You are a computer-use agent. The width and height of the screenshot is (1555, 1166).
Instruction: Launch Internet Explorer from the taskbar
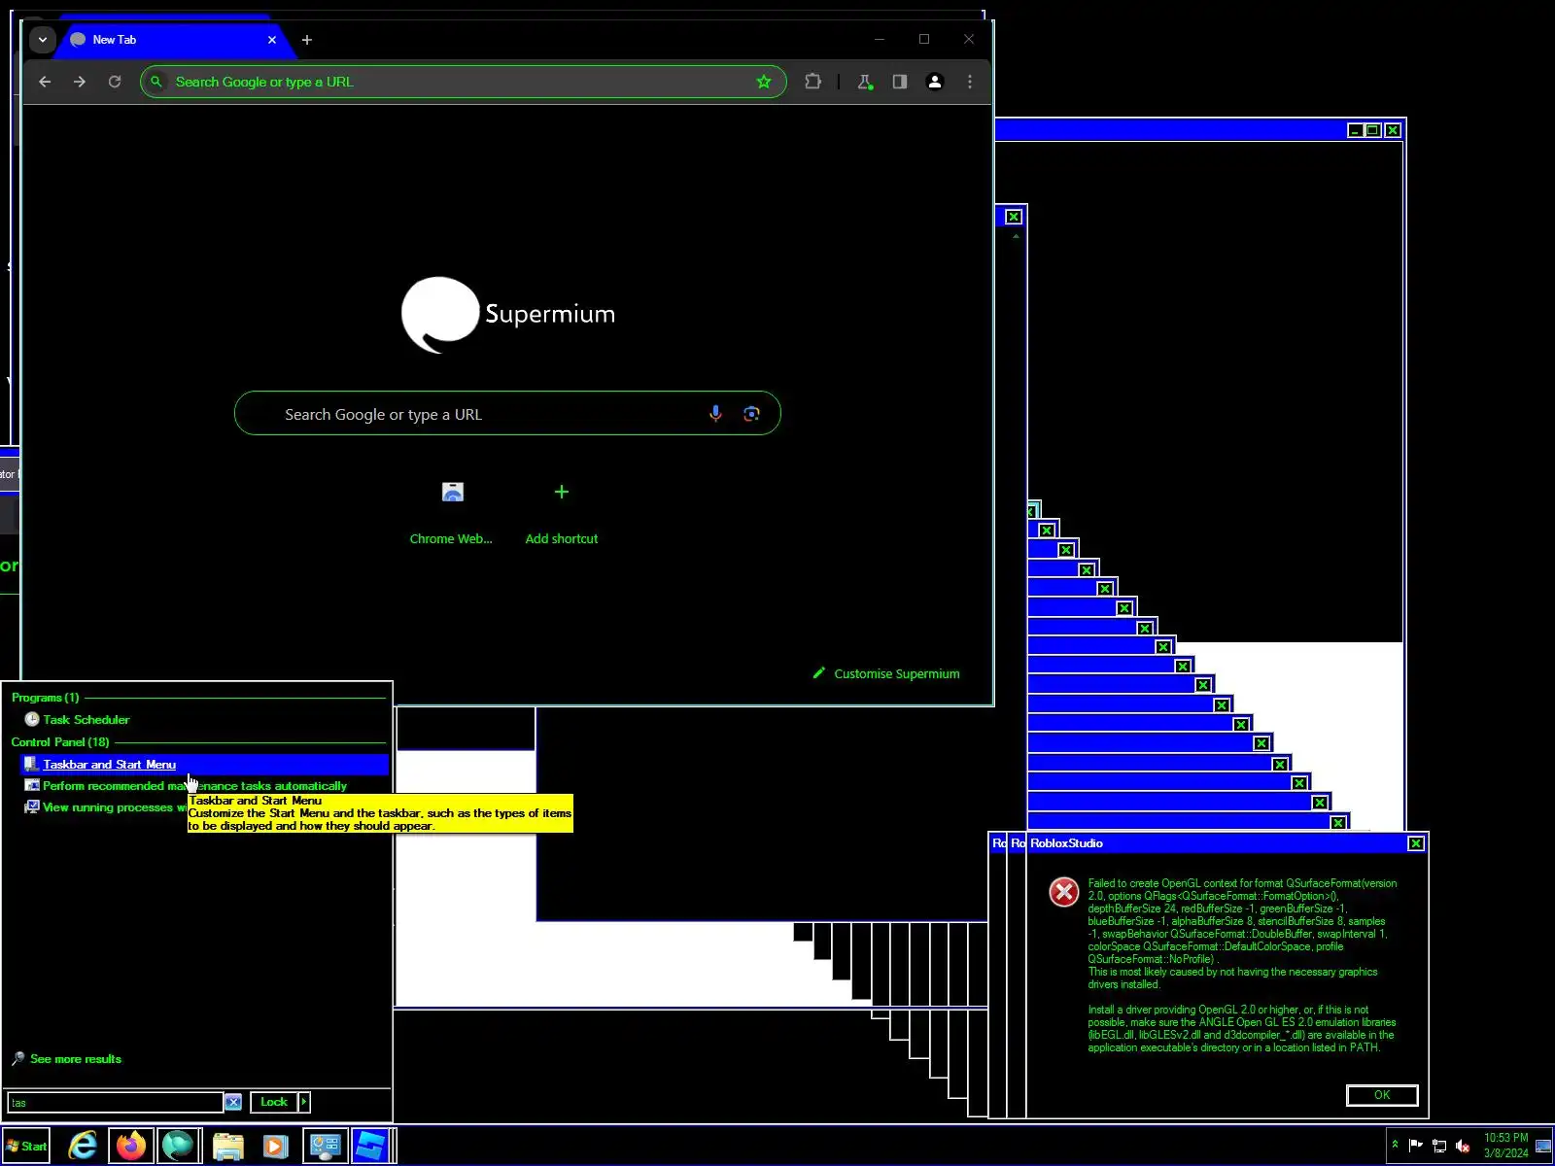pyautogui.click(x=84, y=1147)
